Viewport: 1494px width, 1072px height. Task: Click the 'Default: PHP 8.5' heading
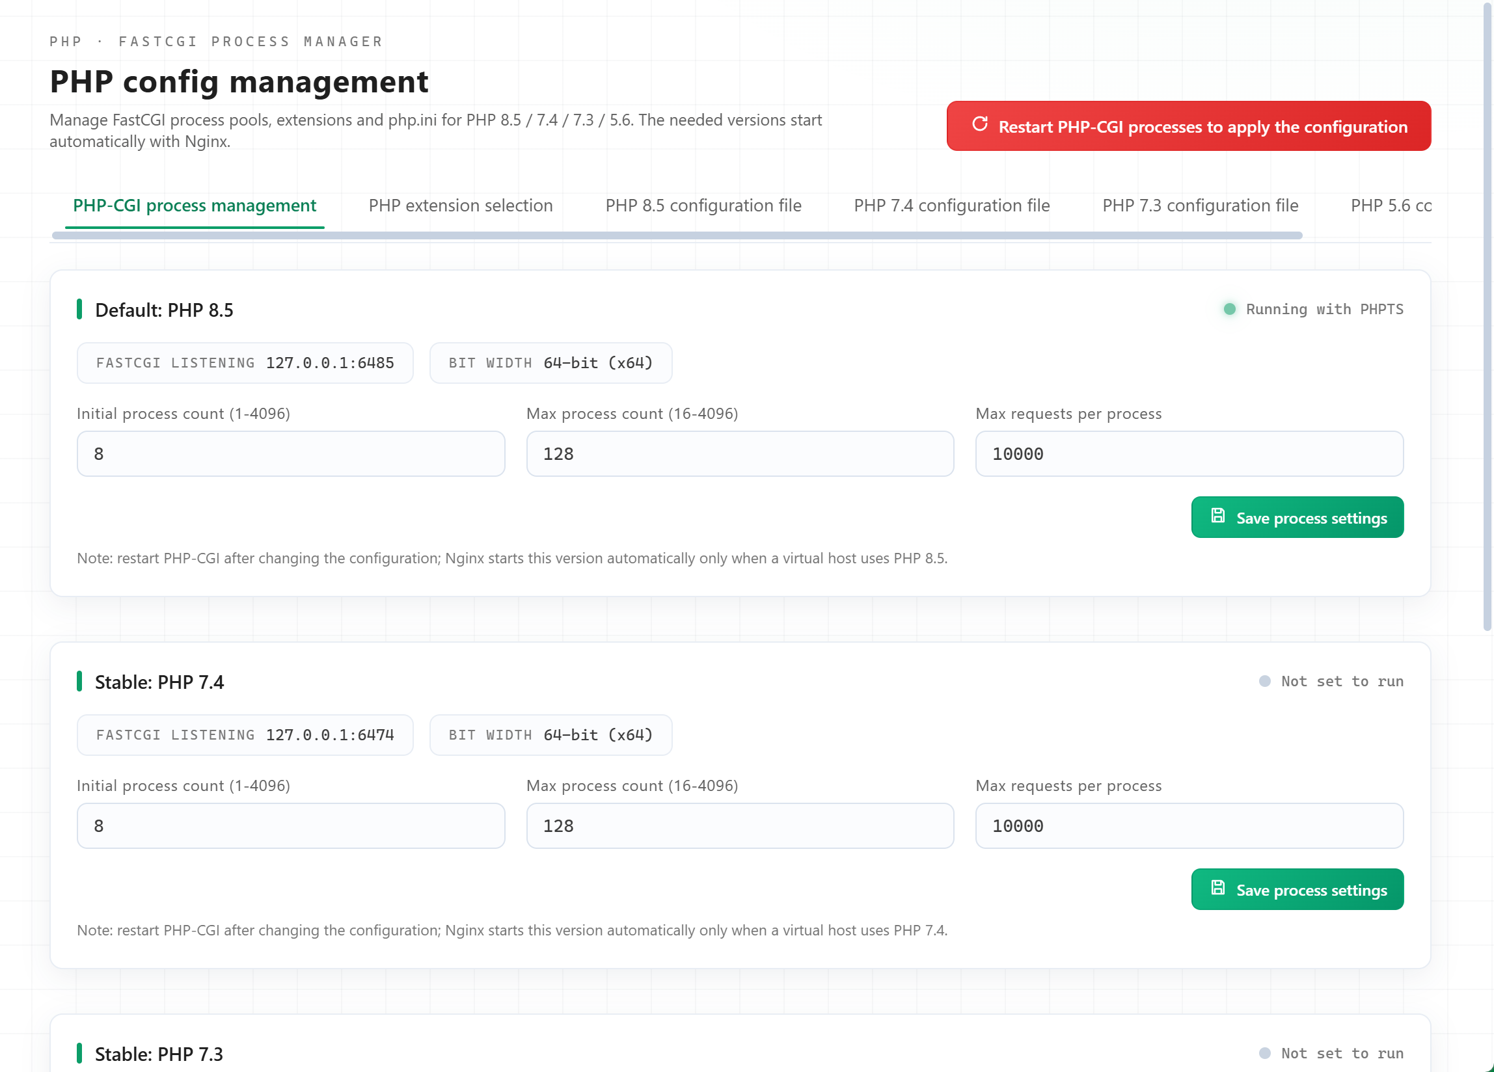[164, 310]
